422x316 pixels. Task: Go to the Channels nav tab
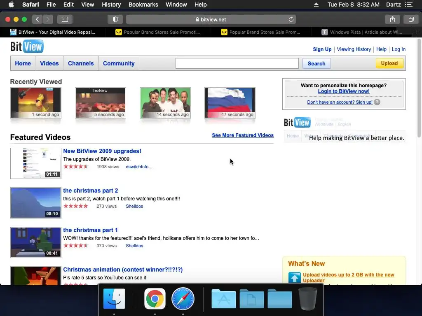point(81,63)
